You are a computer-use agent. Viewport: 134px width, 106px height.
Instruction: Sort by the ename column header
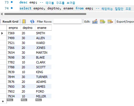(43, 28)
